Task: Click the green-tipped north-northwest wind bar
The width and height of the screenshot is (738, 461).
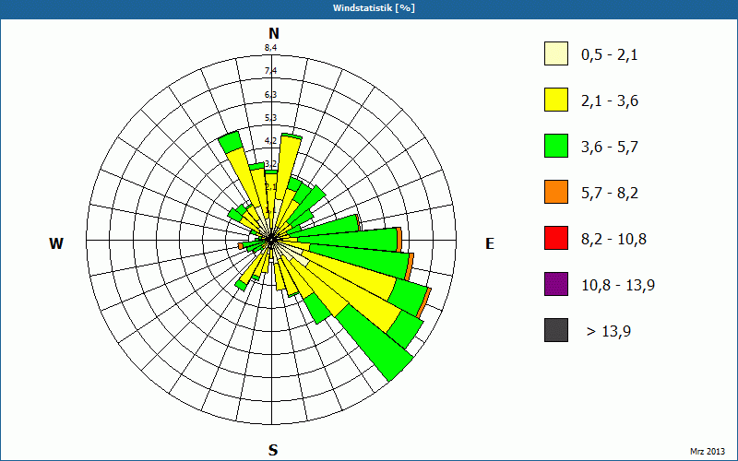Action: coord(230,142)
